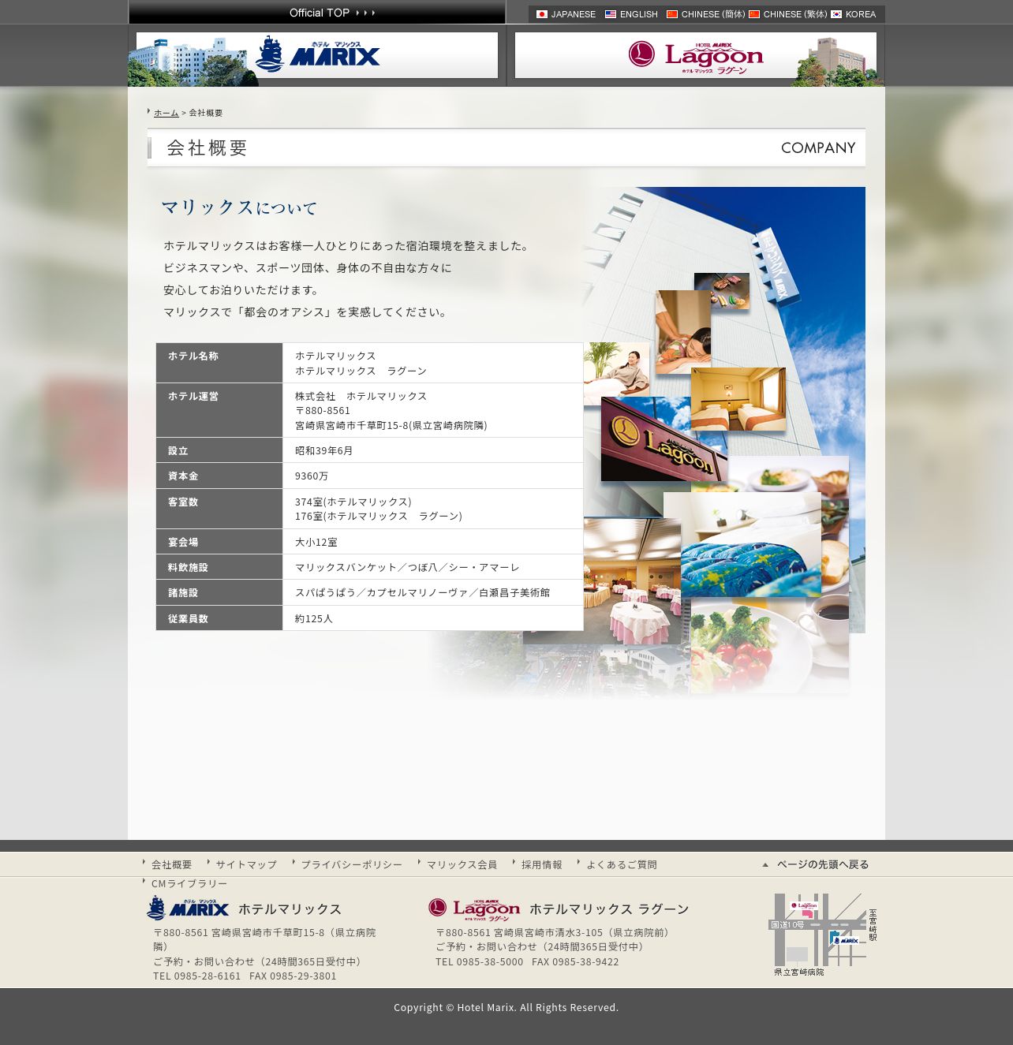This screenshot has width=1013, height=1045.
Task: Open the よくあるご質問 footer link
Action: [621, 864]
